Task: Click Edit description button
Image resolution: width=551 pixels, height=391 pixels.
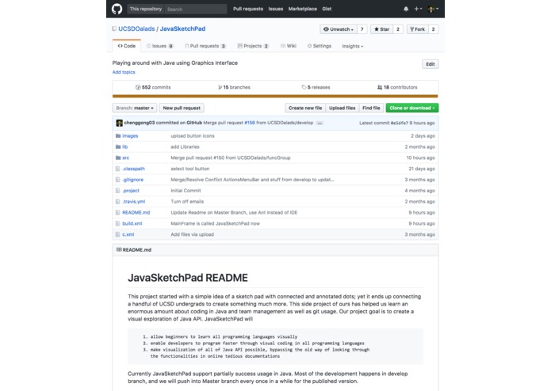Action: (430, 64)
